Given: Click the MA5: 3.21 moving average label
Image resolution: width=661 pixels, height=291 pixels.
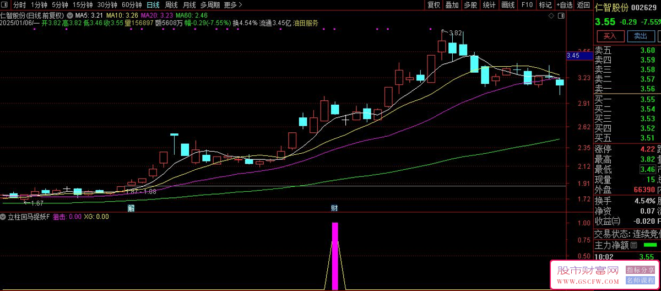Looking at the screenshot, I should pyautogui.click(x=89, y=15).
